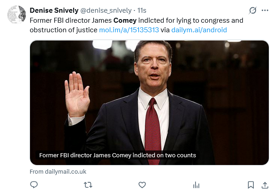This screenshot has height=195, width=277.
Task: Reply to Denise Snively's post
Action: (34, 185)
